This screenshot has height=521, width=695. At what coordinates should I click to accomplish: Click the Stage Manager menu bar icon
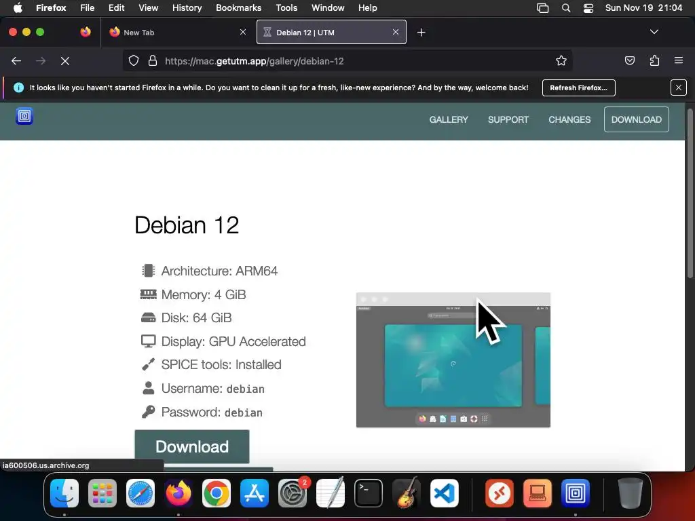point(542,8)
